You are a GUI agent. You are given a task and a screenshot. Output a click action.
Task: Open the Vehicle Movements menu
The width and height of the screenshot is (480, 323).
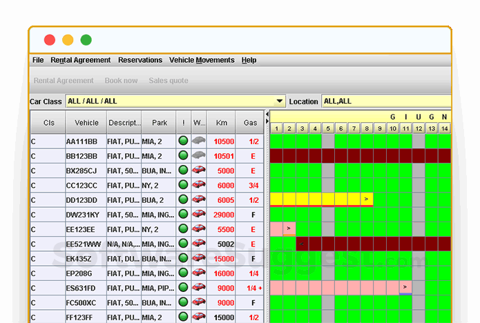(202, 60)
